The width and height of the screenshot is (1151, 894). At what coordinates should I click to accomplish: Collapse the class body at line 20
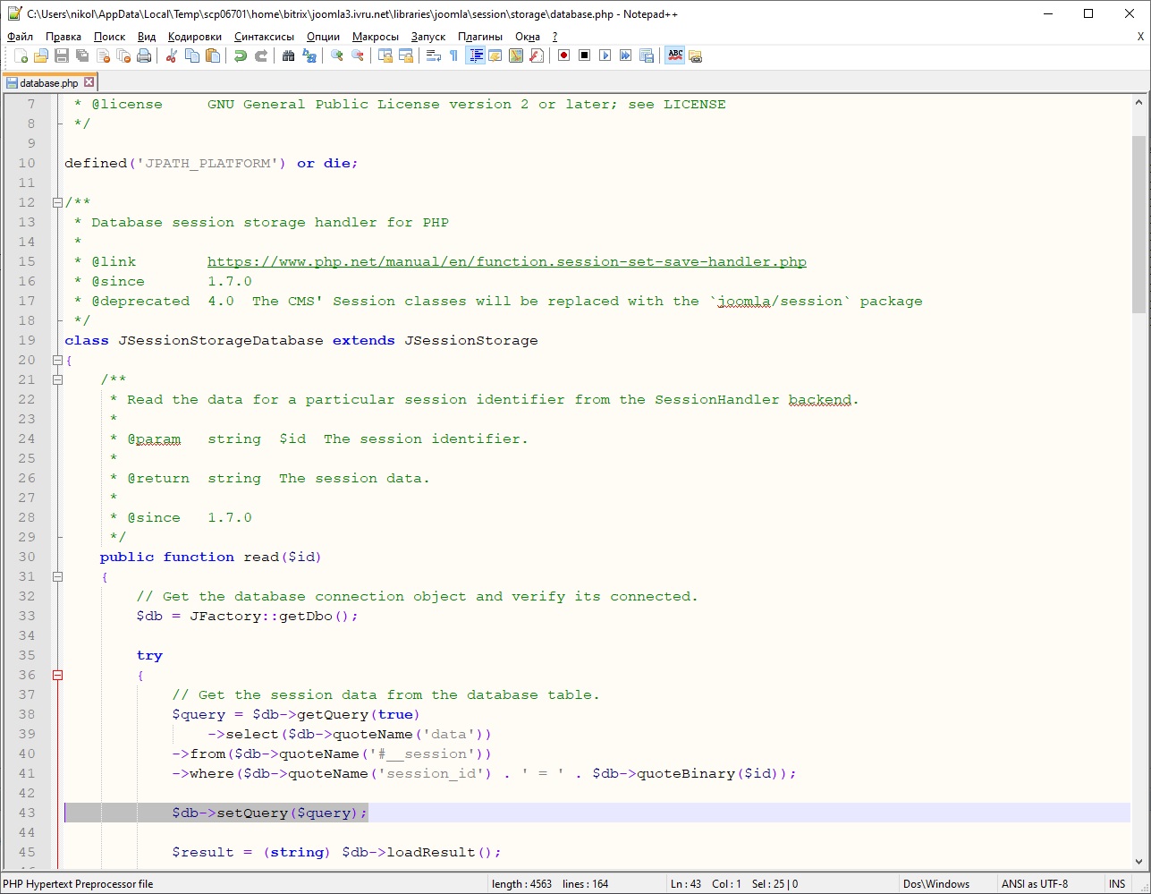click(x=57, y=360)
